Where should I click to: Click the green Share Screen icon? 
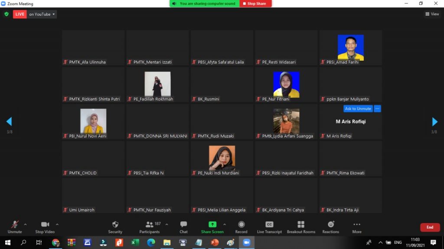(212, 224)
